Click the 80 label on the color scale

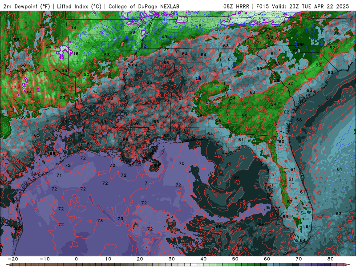pyautogui.click(x=331, y=259)
